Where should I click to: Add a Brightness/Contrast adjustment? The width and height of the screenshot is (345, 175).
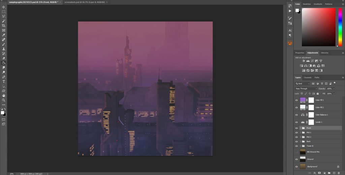click(x=304, y=61)
